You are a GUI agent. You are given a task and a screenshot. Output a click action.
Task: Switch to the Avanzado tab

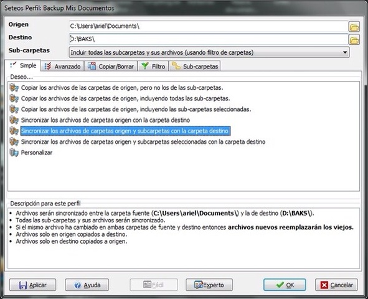pyautogui.click(x=63, y=67)
